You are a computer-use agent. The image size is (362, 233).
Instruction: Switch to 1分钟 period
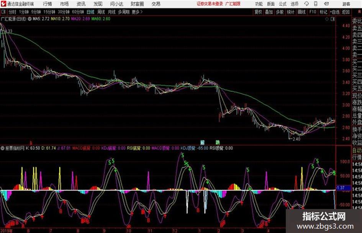tap(24, 12)
